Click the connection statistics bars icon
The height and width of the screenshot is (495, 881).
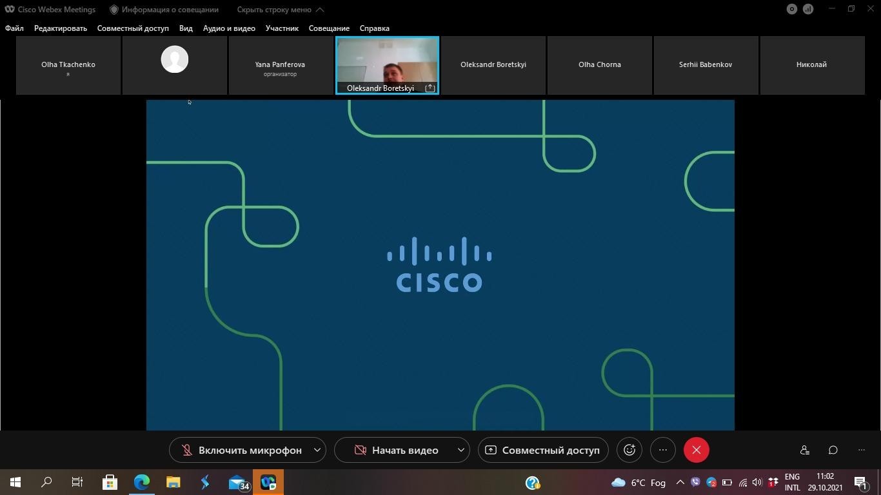(808, 9)
